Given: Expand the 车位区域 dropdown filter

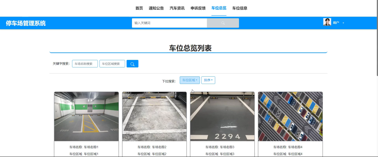Looking at the screenshot, I should (190, 80).
